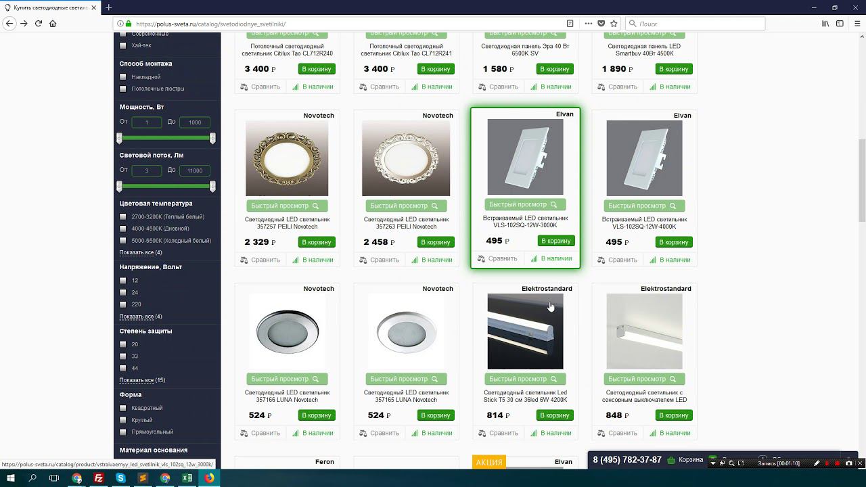This screenshot has width=866, height=487.
Task: Toggle reader view icon in address bar
Action: point(570,23)
